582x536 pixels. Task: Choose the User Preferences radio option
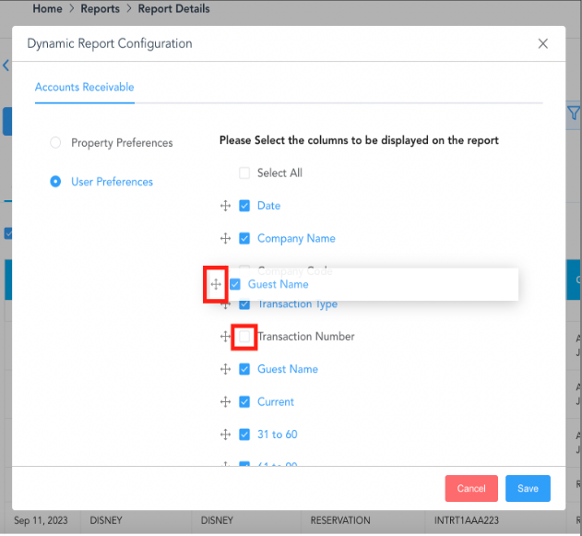[55, 182]
